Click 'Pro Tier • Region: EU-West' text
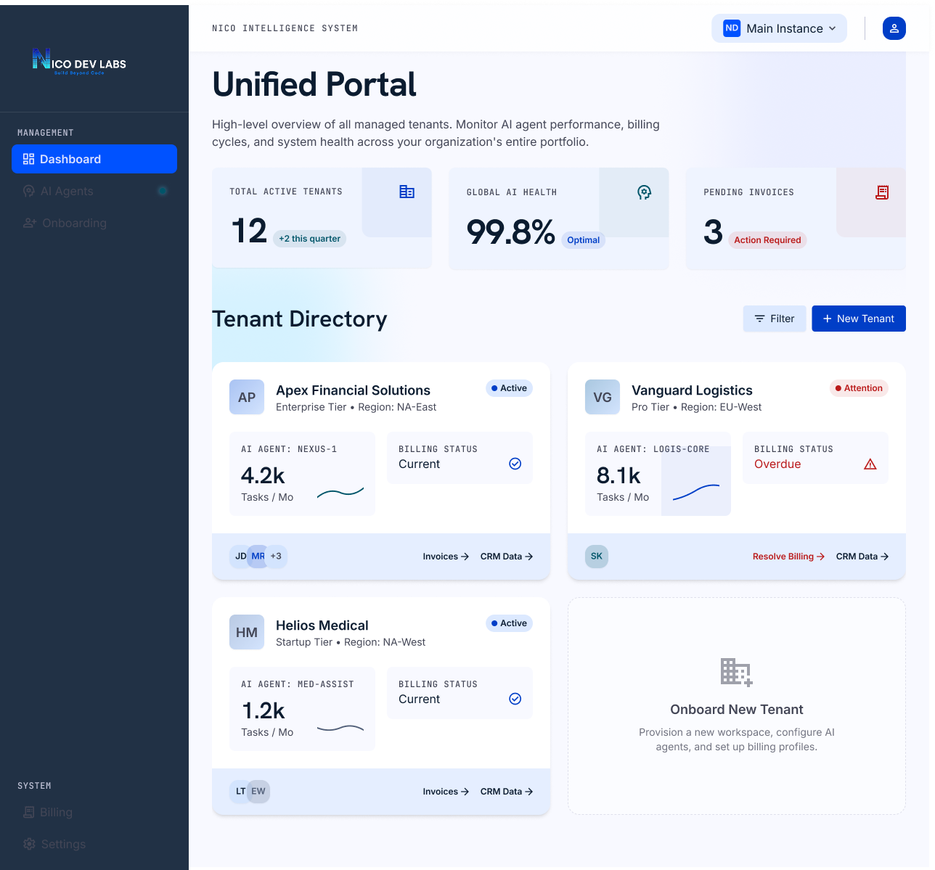The height and width of the screenshot is (870, 935). coord(696,407)
